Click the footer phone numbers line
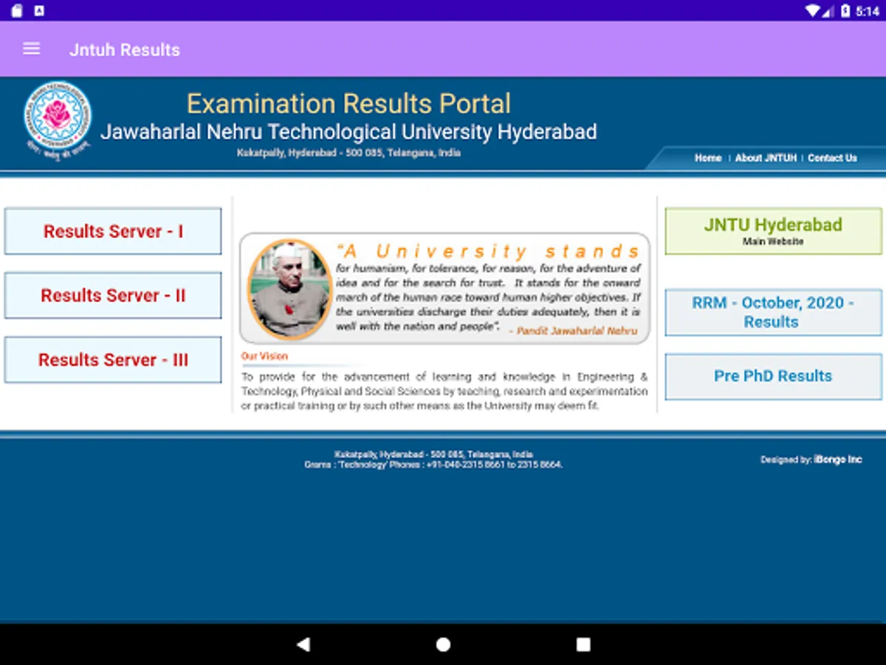This screenshot has width=886, height=665. (433, 465)
